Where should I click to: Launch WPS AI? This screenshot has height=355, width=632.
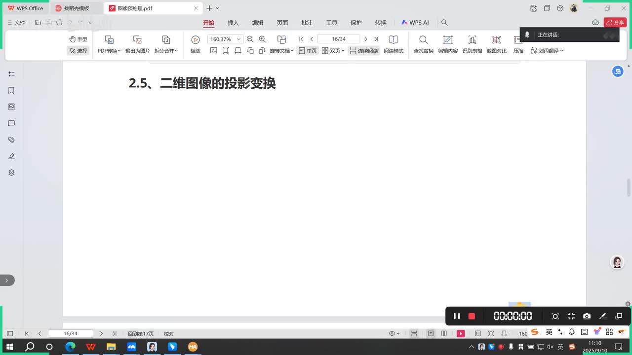point(415,23)
